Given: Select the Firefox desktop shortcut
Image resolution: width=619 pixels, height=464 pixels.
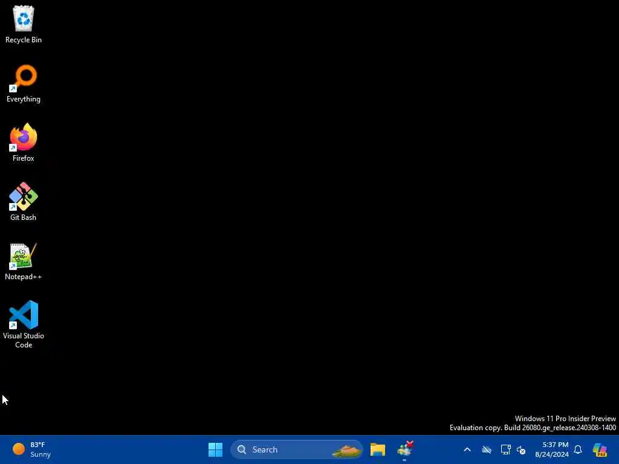Looking at the screenshot, I should coord(24,143).
